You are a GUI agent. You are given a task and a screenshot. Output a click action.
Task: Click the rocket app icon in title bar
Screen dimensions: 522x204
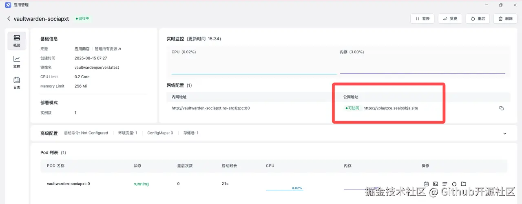[8, 5]
